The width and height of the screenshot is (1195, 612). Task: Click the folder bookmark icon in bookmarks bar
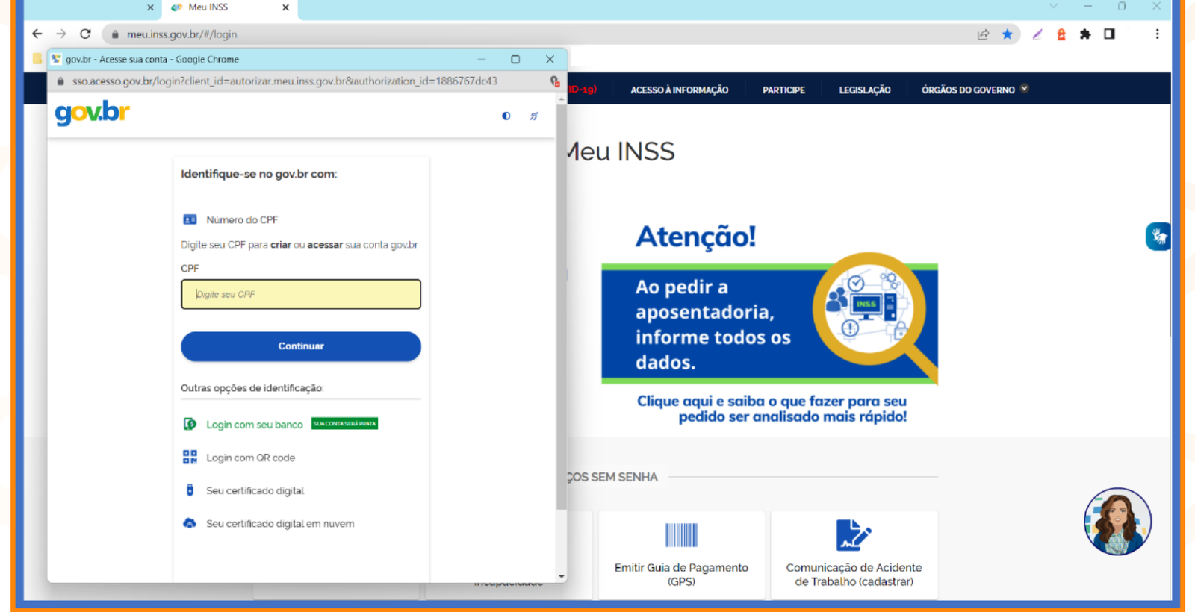coord(37,59)
